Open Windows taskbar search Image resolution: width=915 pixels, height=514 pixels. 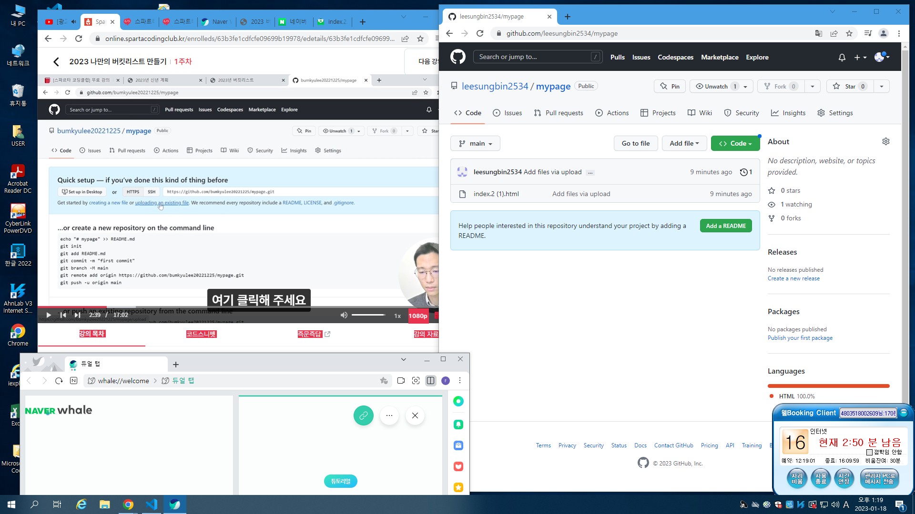click(34, 504)
